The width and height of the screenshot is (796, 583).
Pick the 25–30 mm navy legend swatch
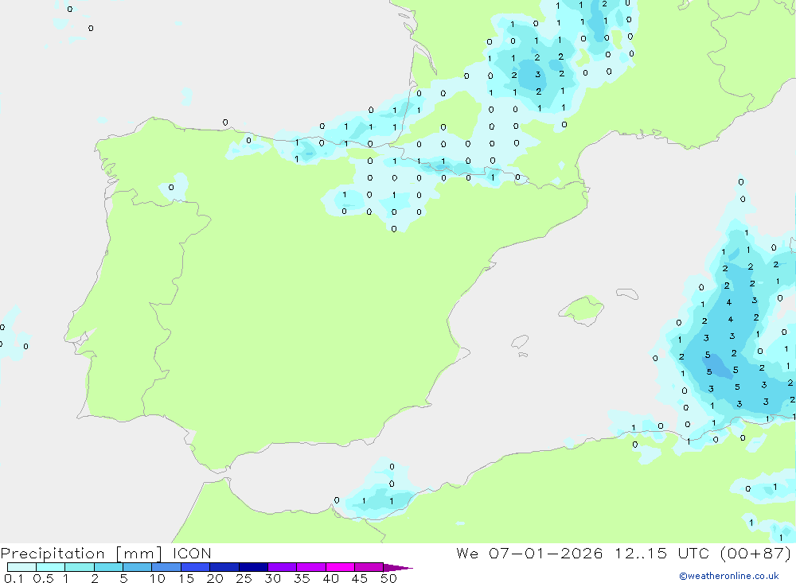click(x=253, y=567)
